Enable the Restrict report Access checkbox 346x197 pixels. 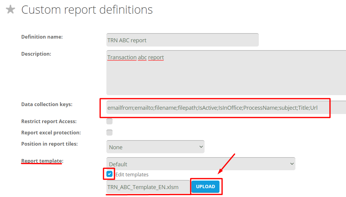point(109,122)
